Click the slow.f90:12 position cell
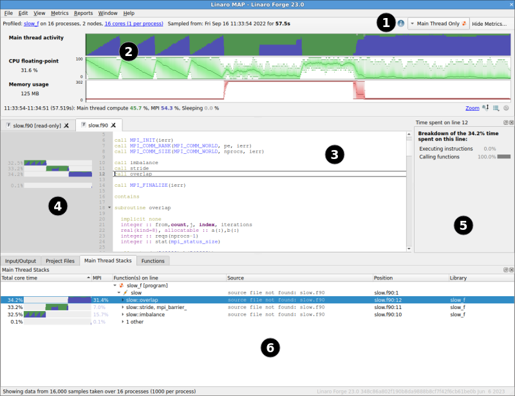Image resolution: width=515 pixels, height=396 pixels. click(388, 300)
